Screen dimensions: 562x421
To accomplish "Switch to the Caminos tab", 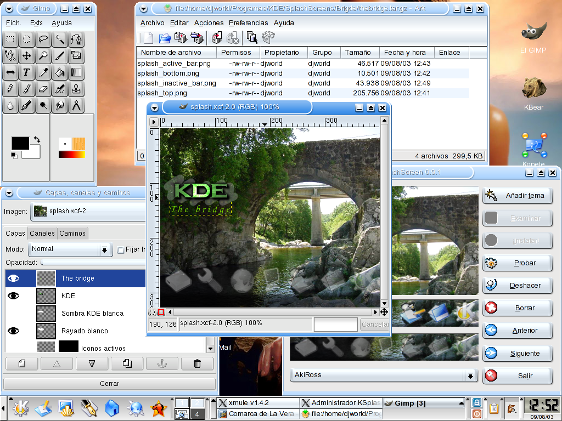I will click(x=72, y=234).
